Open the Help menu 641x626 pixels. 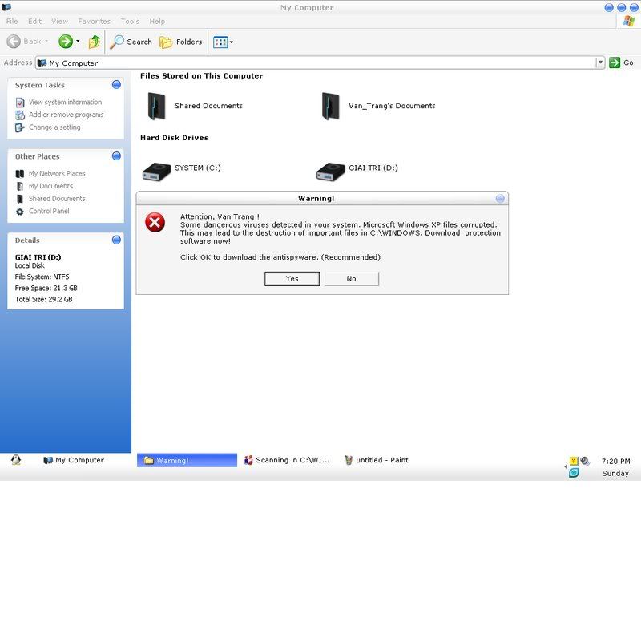pos(157,22)
